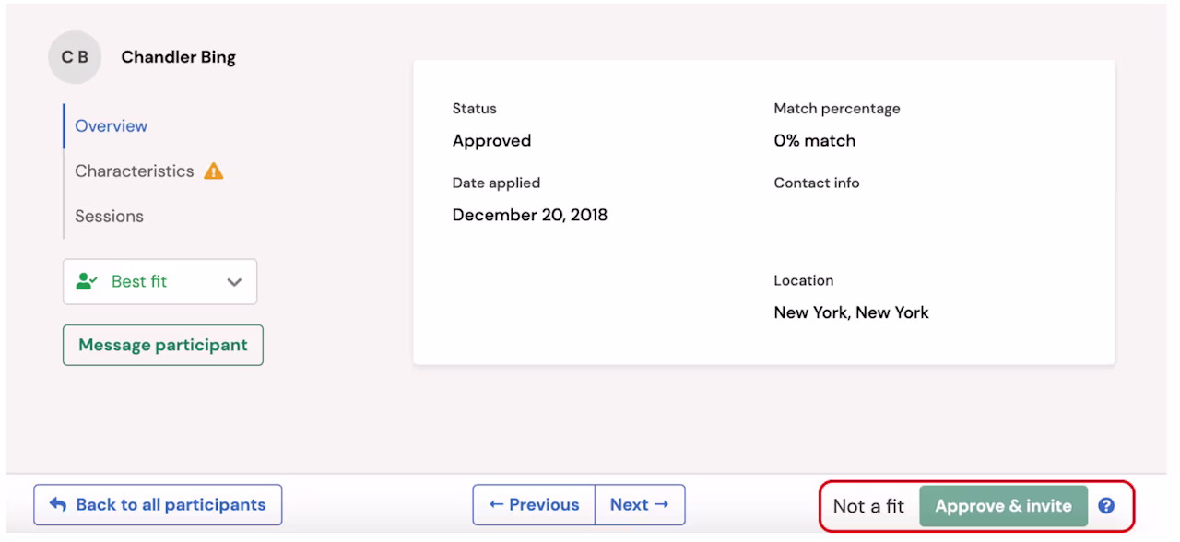Click the Characteristics warning triangle icon
This screenshot has height=542, width=1180.
coord(214,171)
